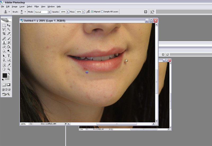Select the Paint Bucket tool
The height and width of the screenshot is (146, 212).
pos(9,47)
